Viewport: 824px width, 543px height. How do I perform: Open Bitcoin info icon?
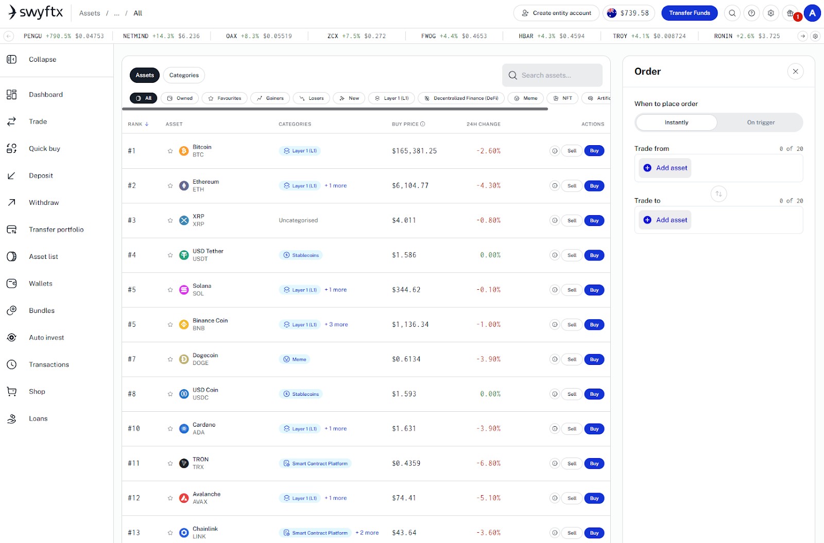(555, 151)
